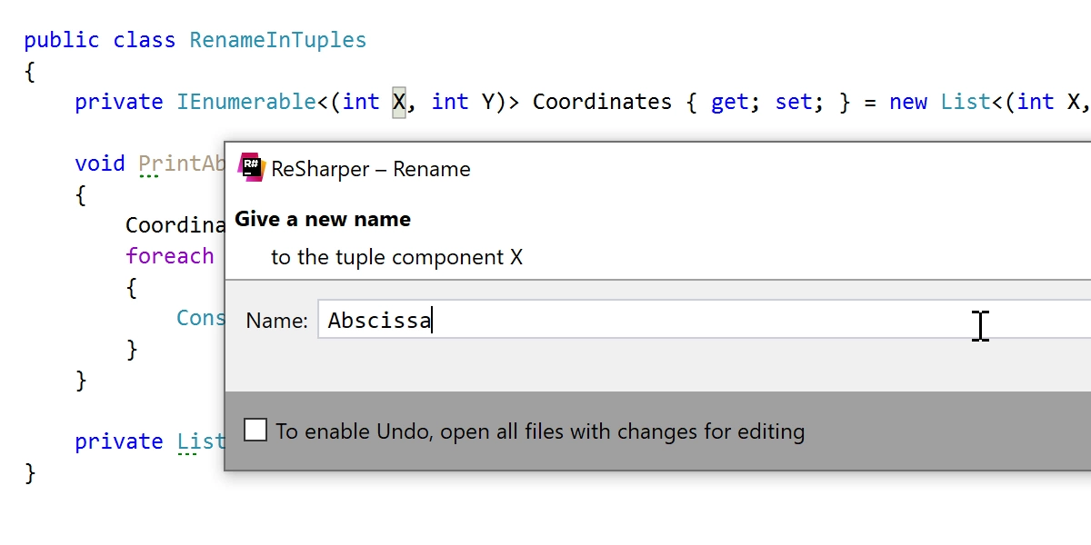The width and height of the screenshot is (1091, 545).
Task: Click the List type after new keyword
Action: coord(965,102)
